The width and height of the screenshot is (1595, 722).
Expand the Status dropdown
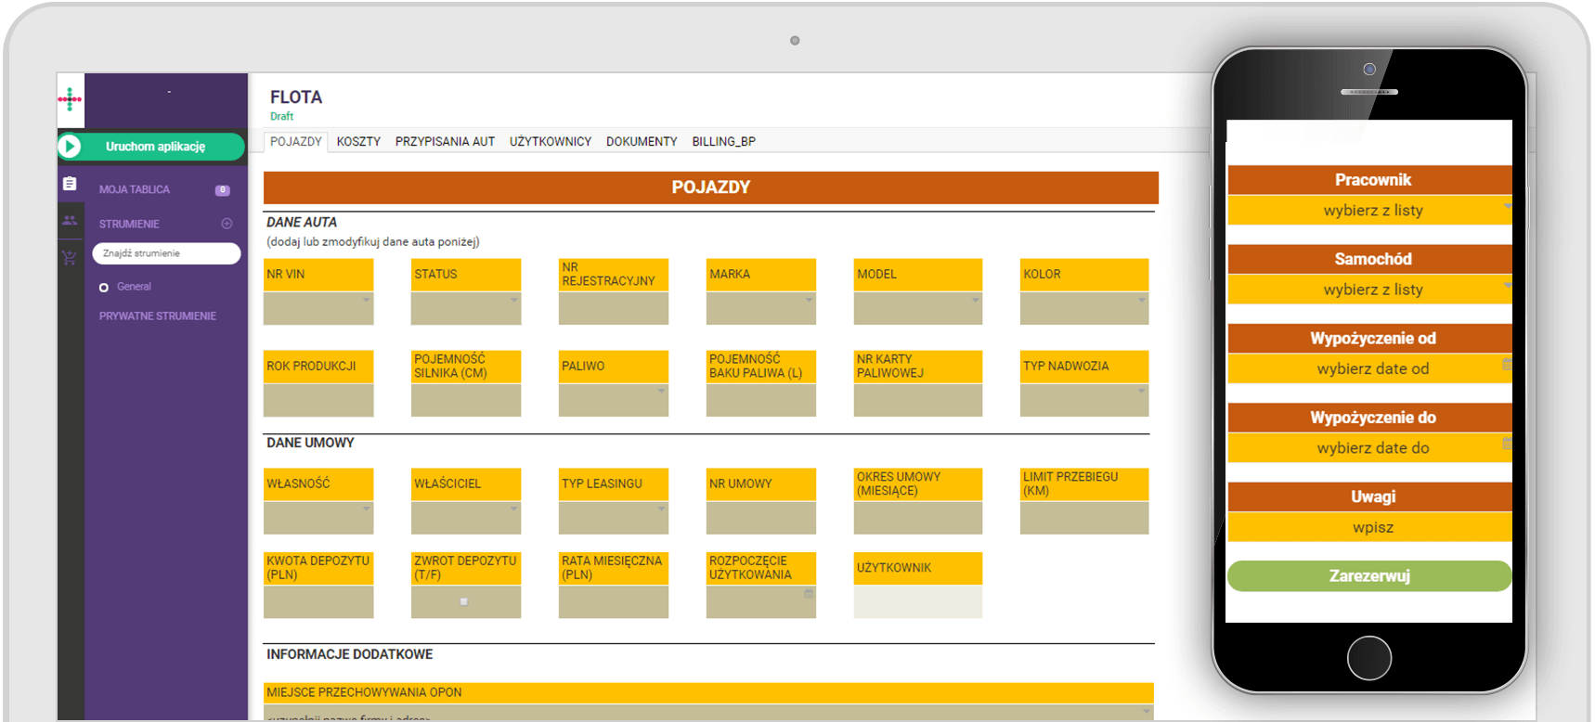click(514, 301)
